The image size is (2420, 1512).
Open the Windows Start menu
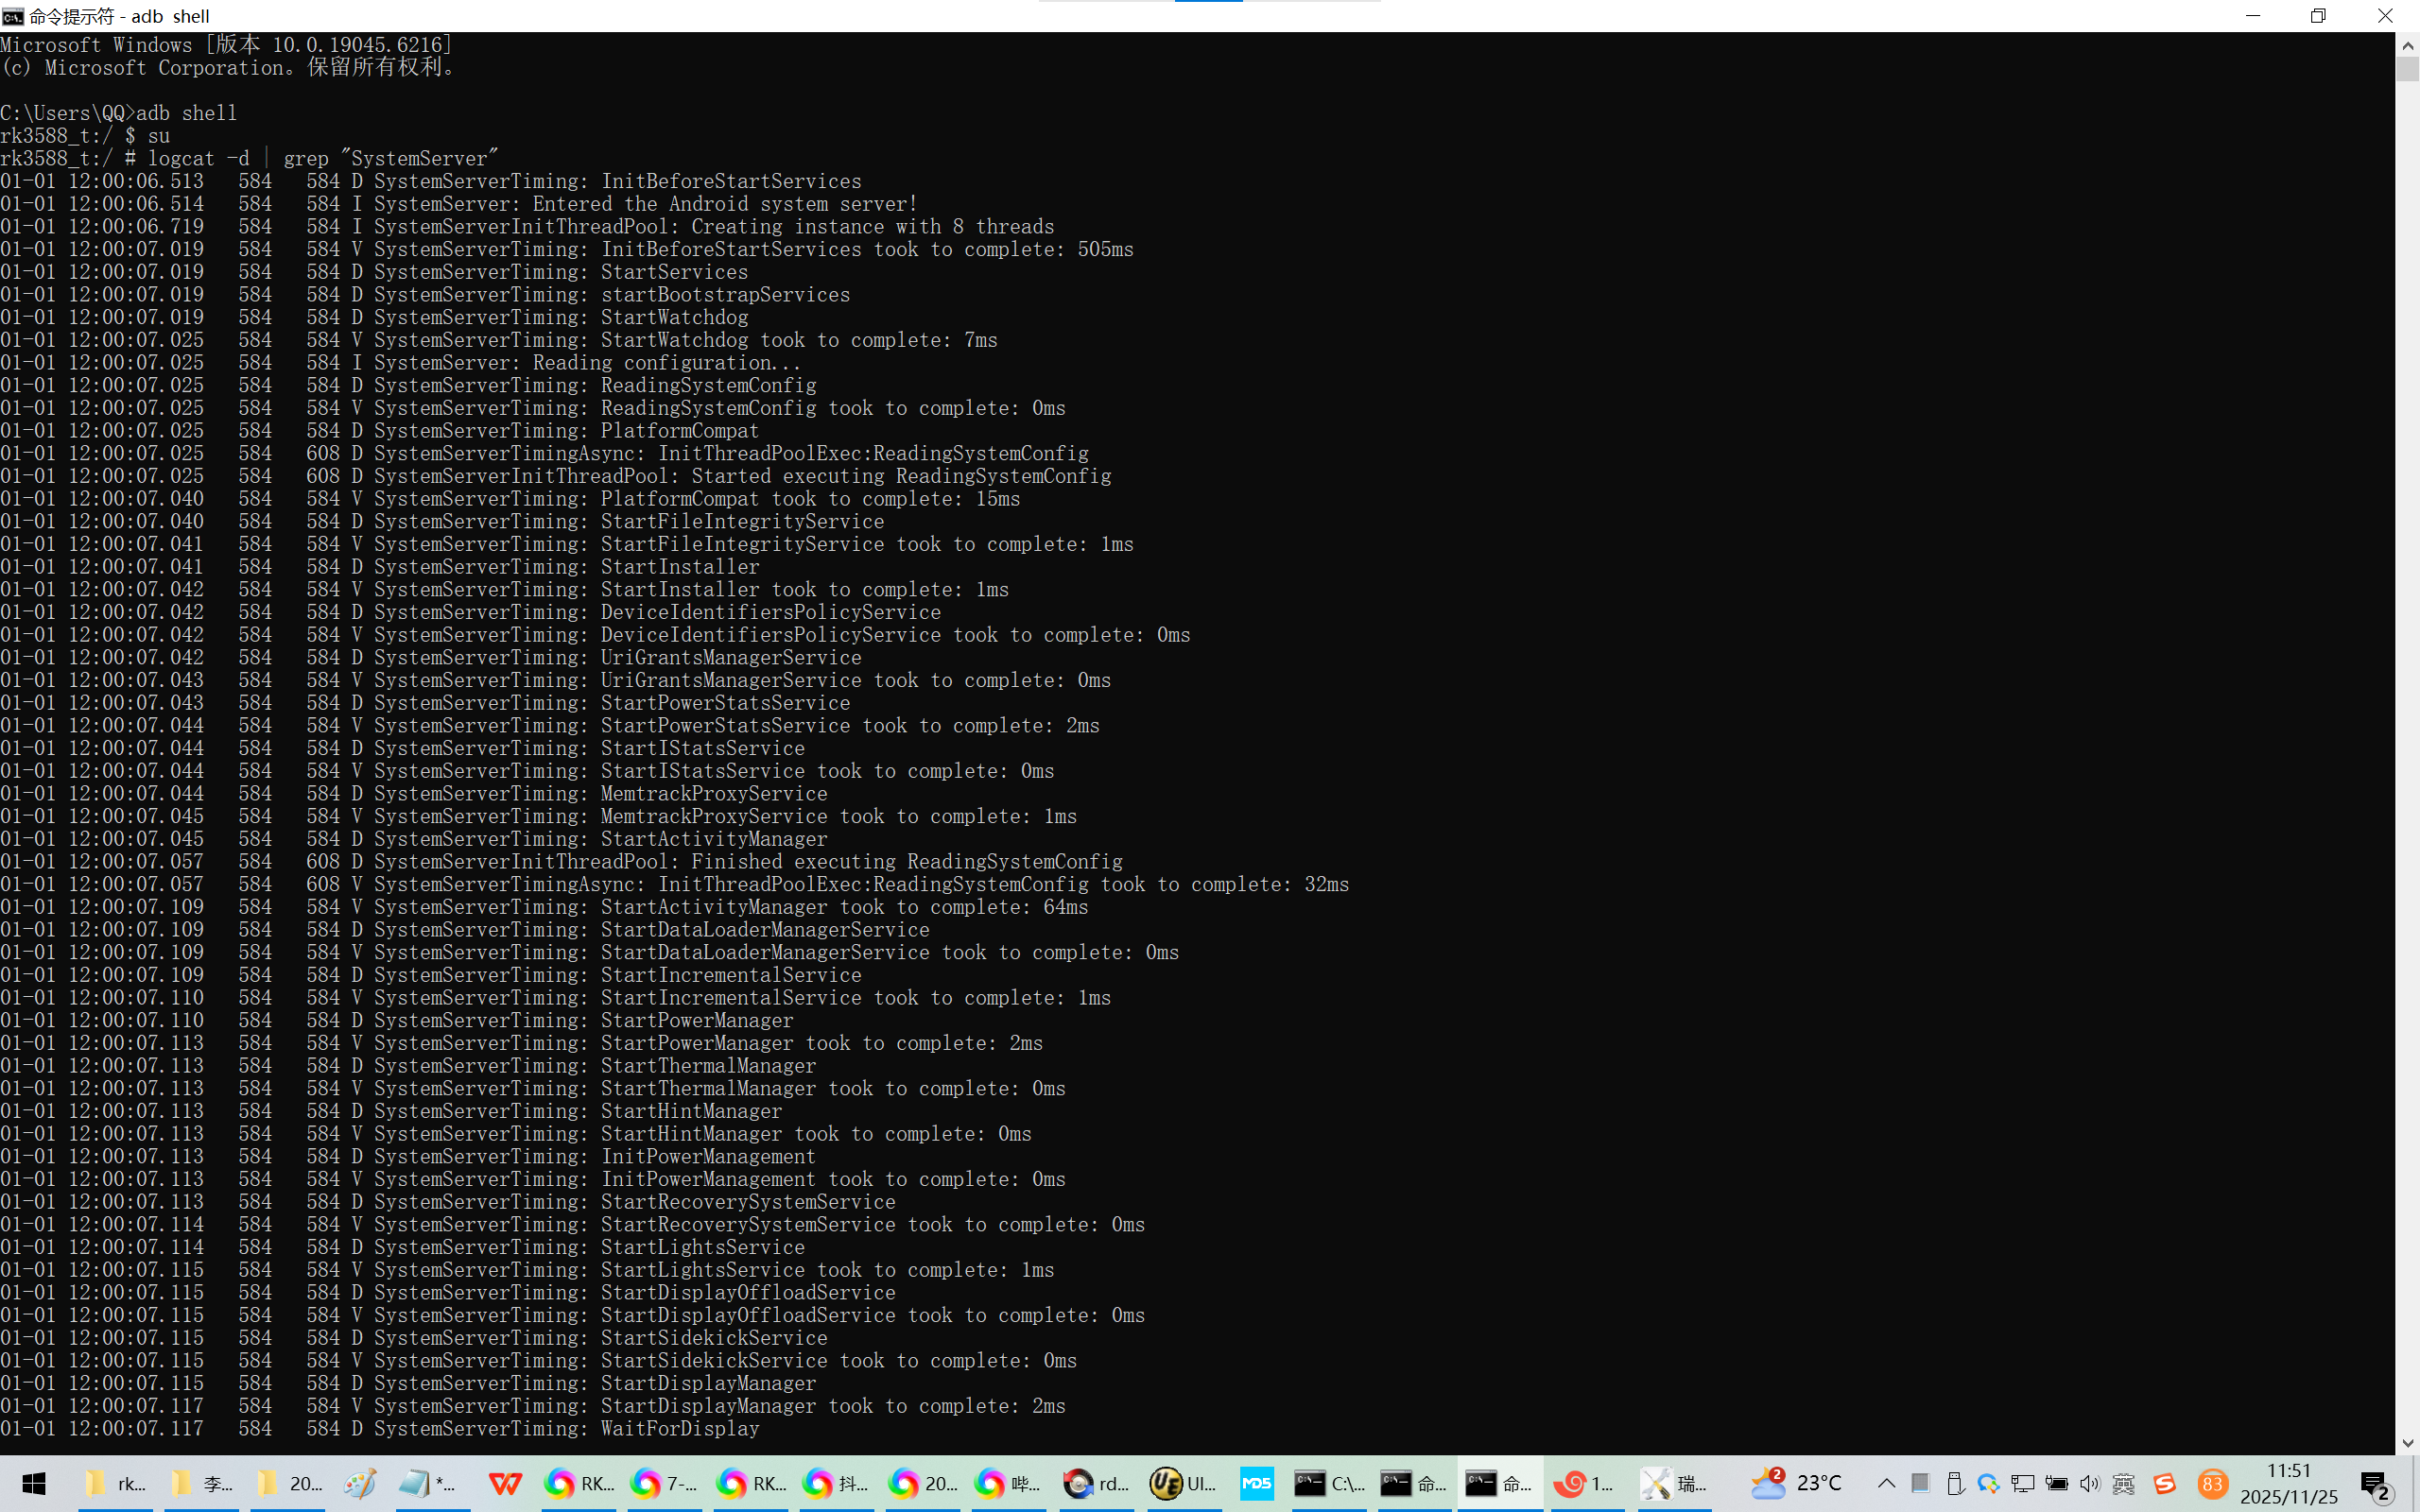[x=34, y=1483]
